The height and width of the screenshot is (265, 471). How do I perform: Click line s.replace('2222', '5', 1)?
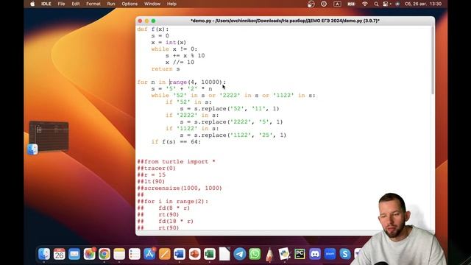(231, 121)
